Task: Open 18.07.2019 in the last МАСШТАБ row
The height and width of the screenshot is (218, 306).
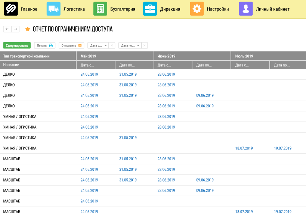Action: pos(244,212)
